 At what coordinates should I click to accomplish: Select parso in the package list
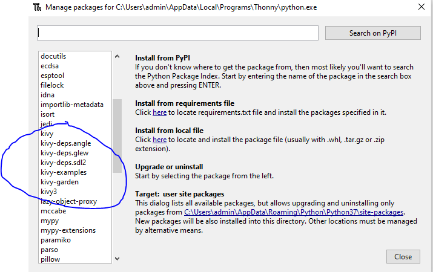[x=49, y=250]
